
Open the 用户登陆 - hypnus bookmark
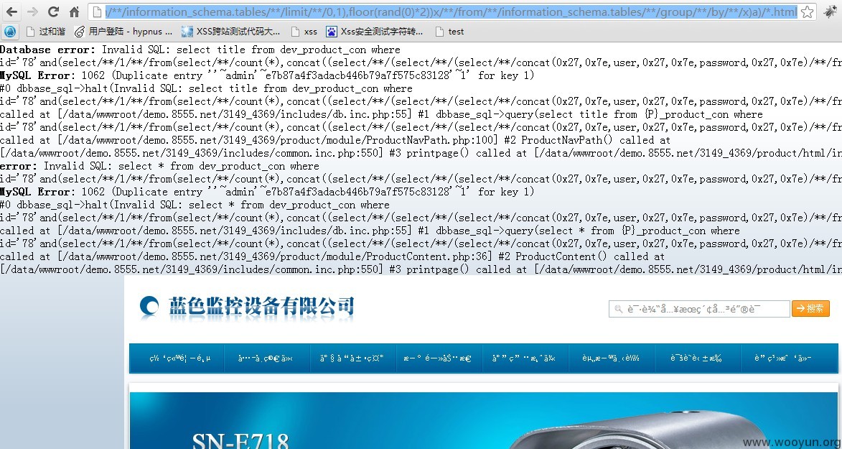coord(123,32)
